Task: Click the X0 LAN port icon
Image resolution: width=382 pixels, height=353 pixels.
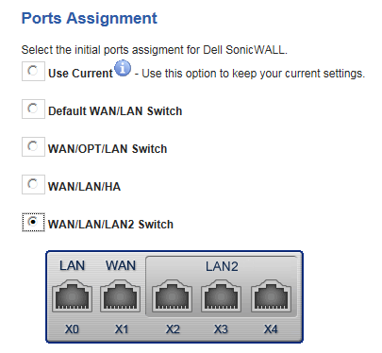Action: pos(72,295)
